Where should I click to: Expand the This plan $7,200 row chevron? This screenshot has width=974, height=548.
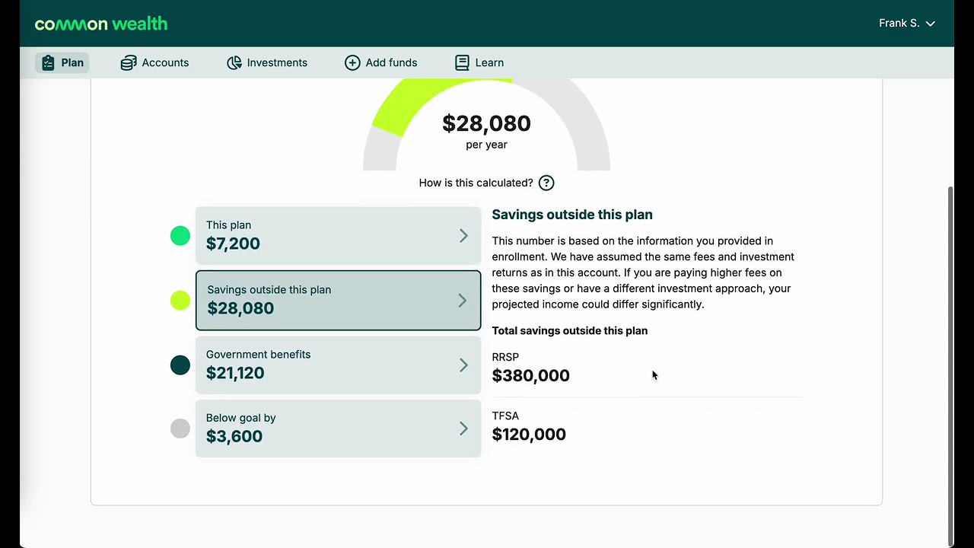point(463,236)
